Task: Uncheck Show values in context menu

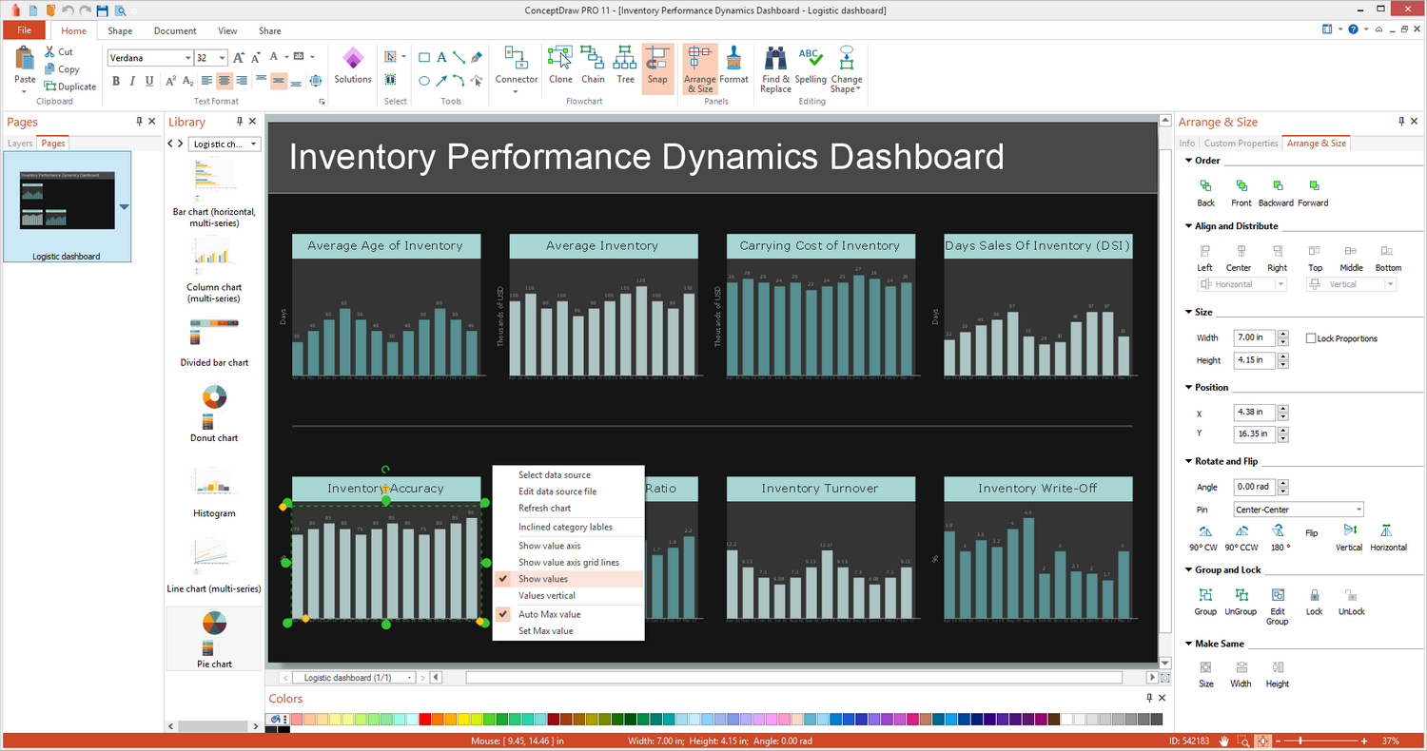Action: (543, 579)
